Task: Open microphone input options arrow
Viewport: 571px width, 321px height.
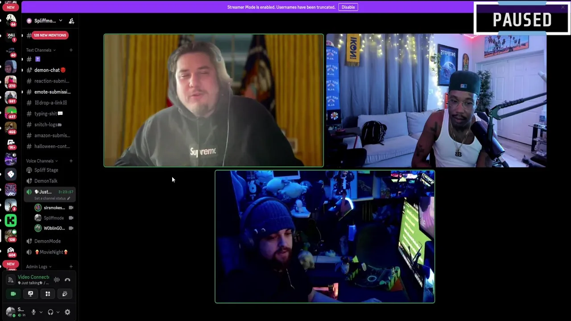Action: [41, 312]
